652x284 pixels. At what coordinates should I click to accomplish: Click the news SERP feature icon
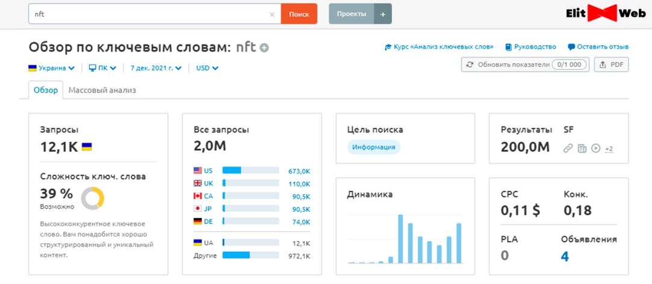pyautogui.click(x=582, y=148)
